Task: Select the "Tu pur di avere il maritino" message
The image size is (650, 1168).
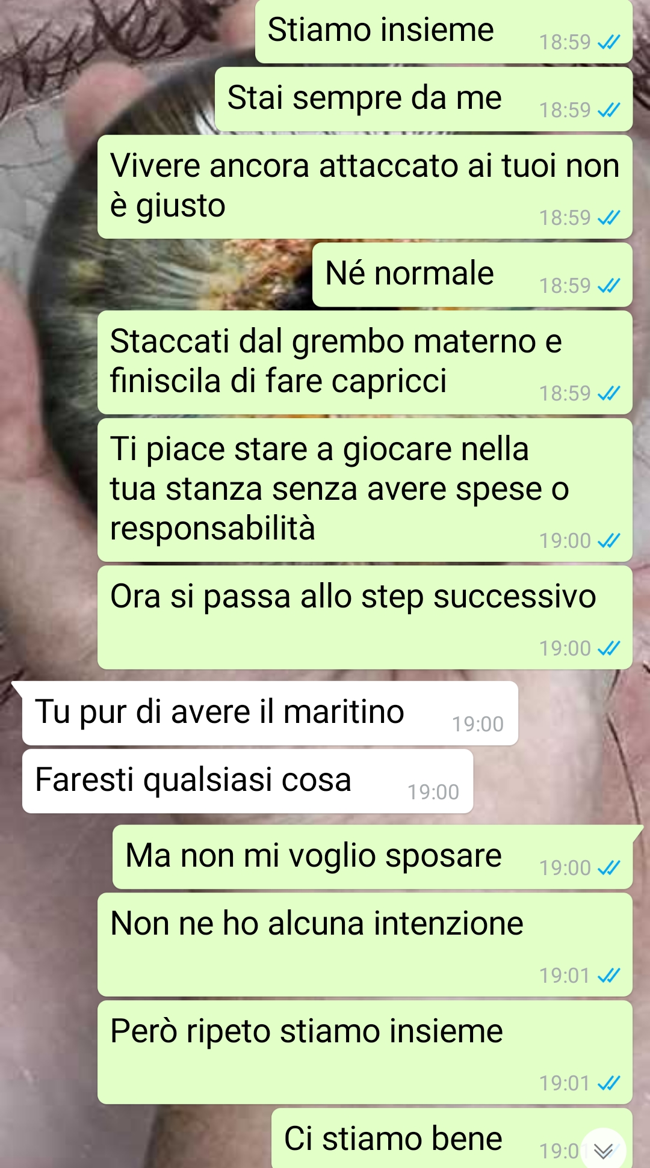Action: click(270, 713)
